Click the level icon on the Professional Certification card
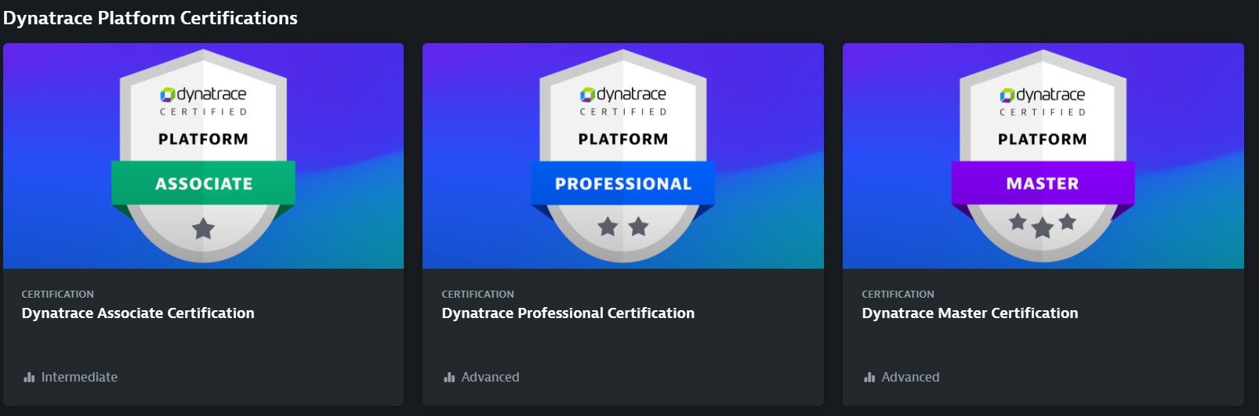The width and height of the screenshot is (1259, 416). coord(449,378)
